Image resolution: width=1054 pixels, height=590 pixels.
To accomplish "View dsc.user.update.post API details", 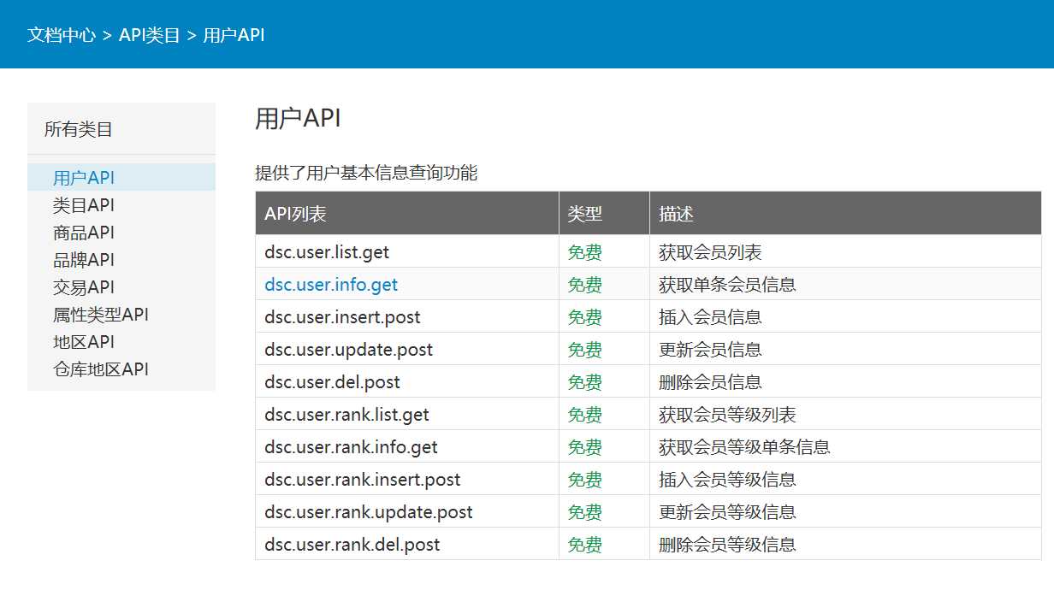I will 348,350.
